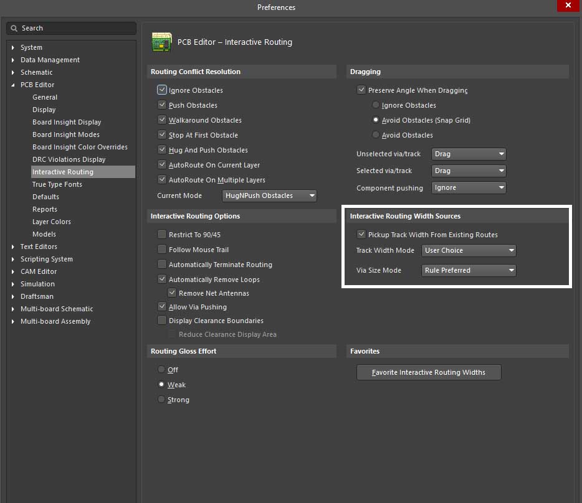This screenshot has height=503, width=582.
Task: Collapse the PCB Editor tree node
Action: pos(14,85)
